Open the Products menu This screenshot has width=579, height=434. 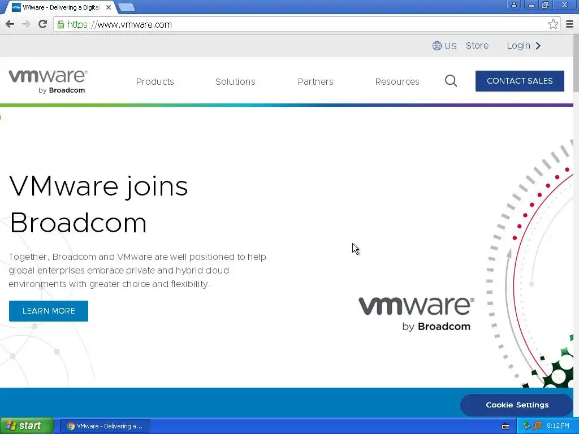point(155,81)
